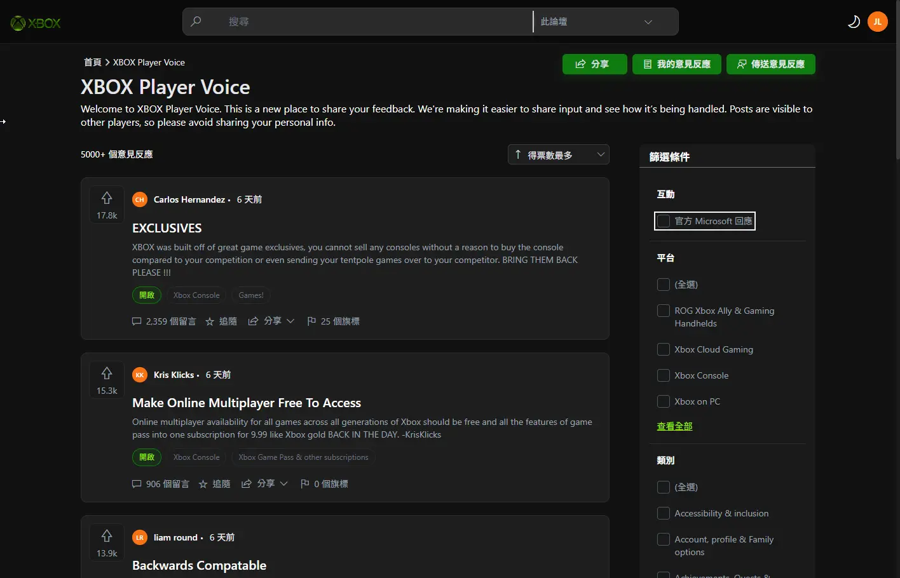900x578 pixels.
Task: Enable ROG Xbox Ally & Gaming Handhelds filter
Action: coord(664,311)
